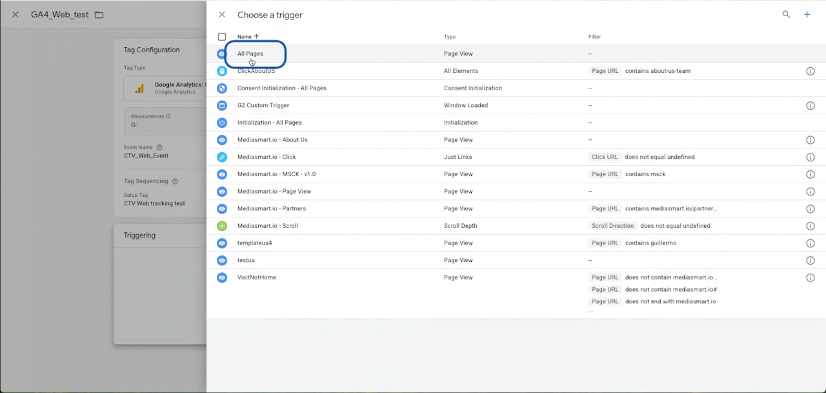Show info for VisitNotHome trigger
The image size is (826, 393).
coord(811,277)
